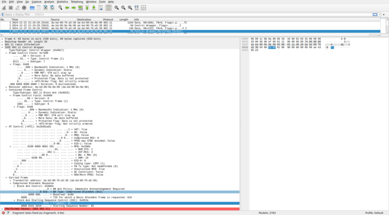Open the Capture menu
389x215 pixels.
click(x=36, y=2)
